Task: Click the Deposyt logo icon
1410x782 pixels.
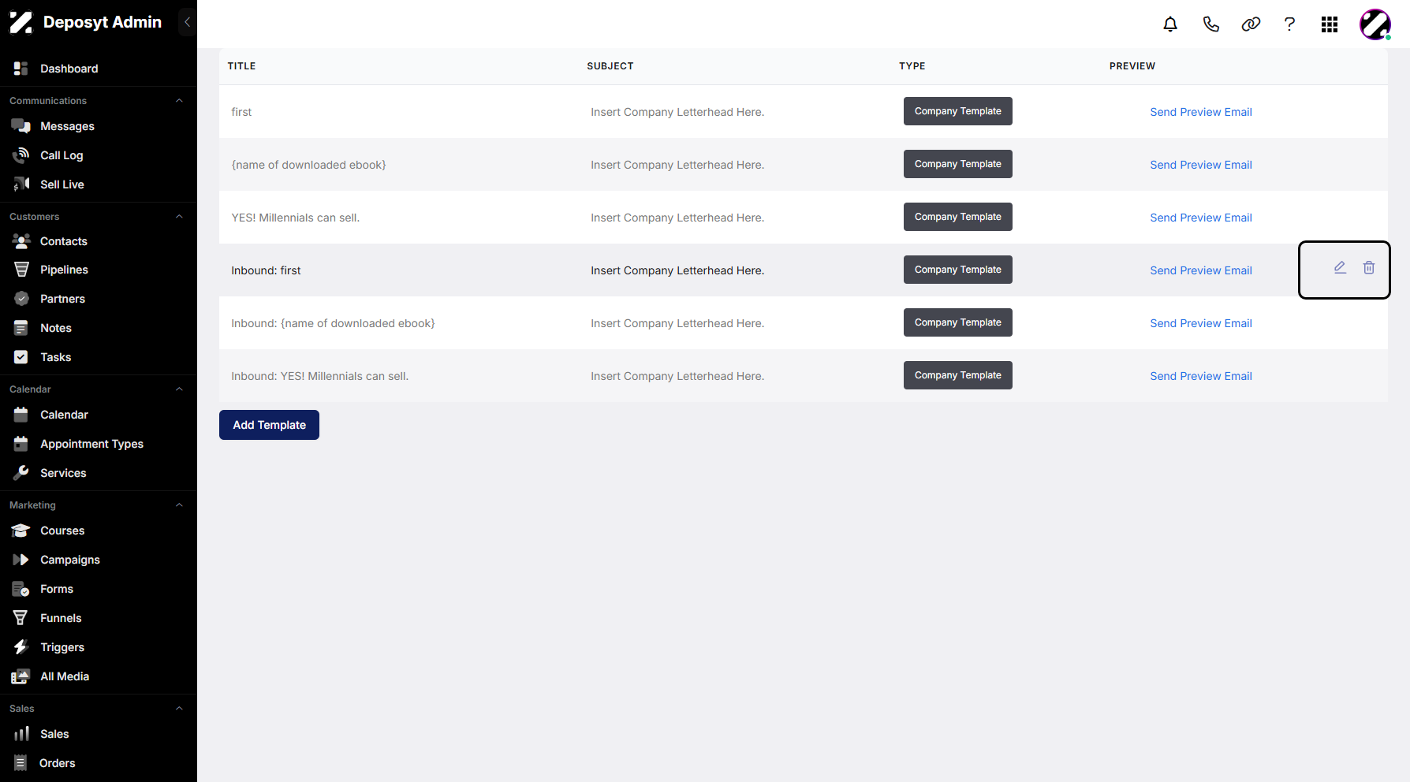Action: click(x=21, y=22)
